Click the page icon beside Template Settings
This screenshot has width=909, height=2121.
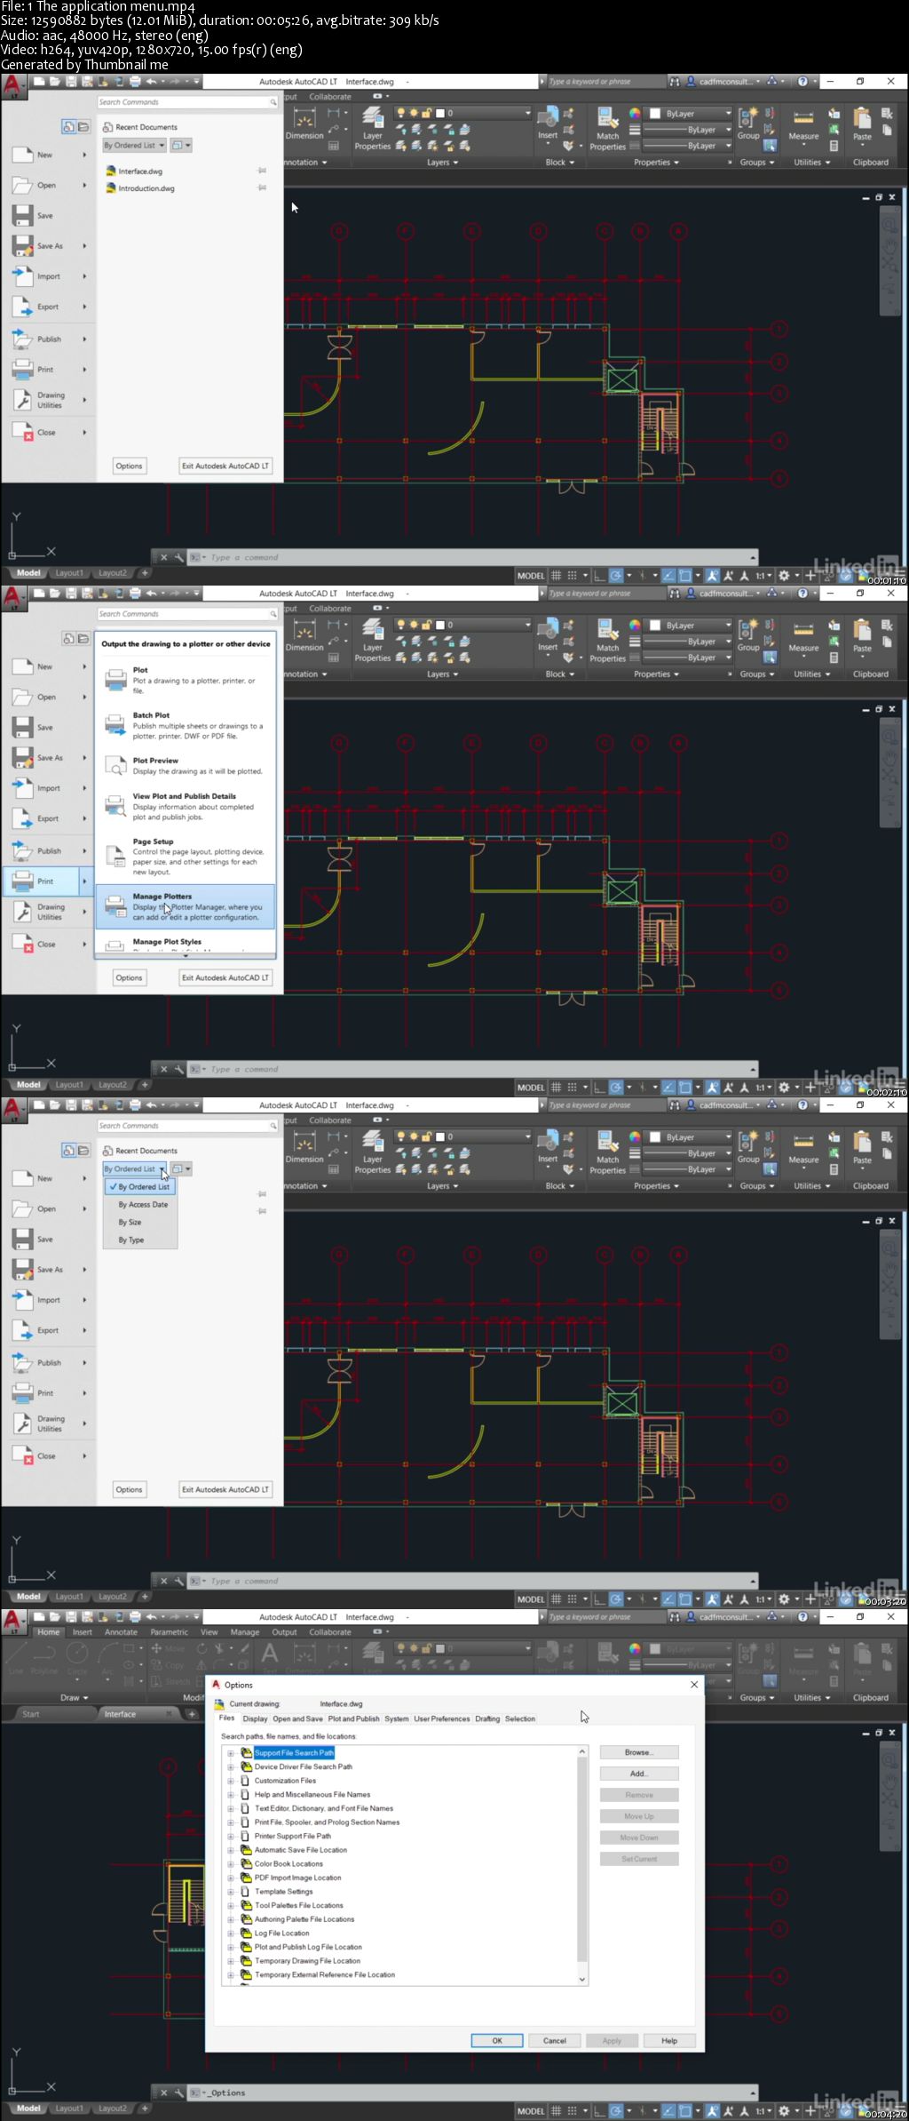(x=246, y=1892)
